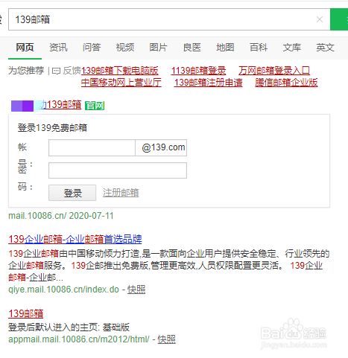Click the green 官网 badge
This screenshot has height=358, width=348.
(95, 106)
